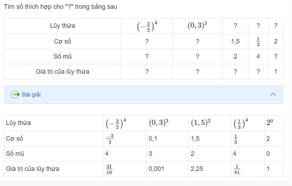The image size is (292, 186).
Task: Click the 1,5 base cell in question table
Action: tap(235, 41)
